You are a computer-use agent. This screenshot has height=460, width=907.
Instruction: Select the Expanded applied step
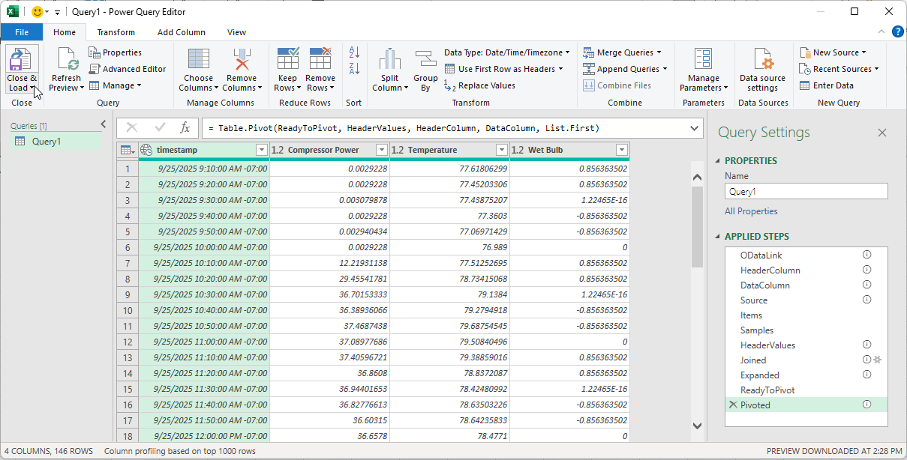(759, 375)
